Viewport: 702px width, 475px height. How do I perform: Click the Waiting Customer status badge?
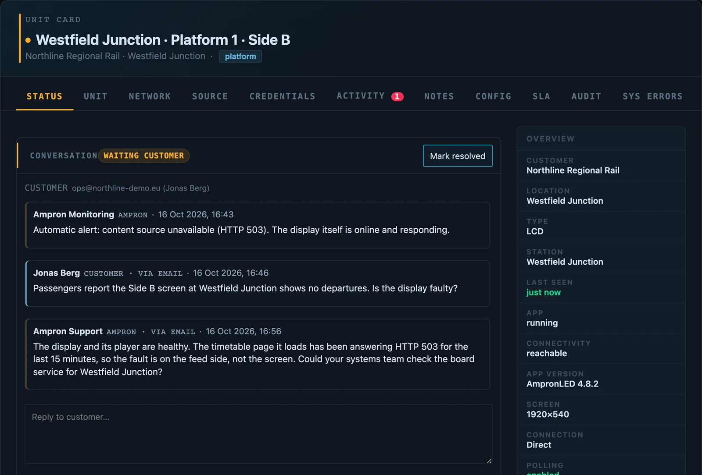[144, 156]
